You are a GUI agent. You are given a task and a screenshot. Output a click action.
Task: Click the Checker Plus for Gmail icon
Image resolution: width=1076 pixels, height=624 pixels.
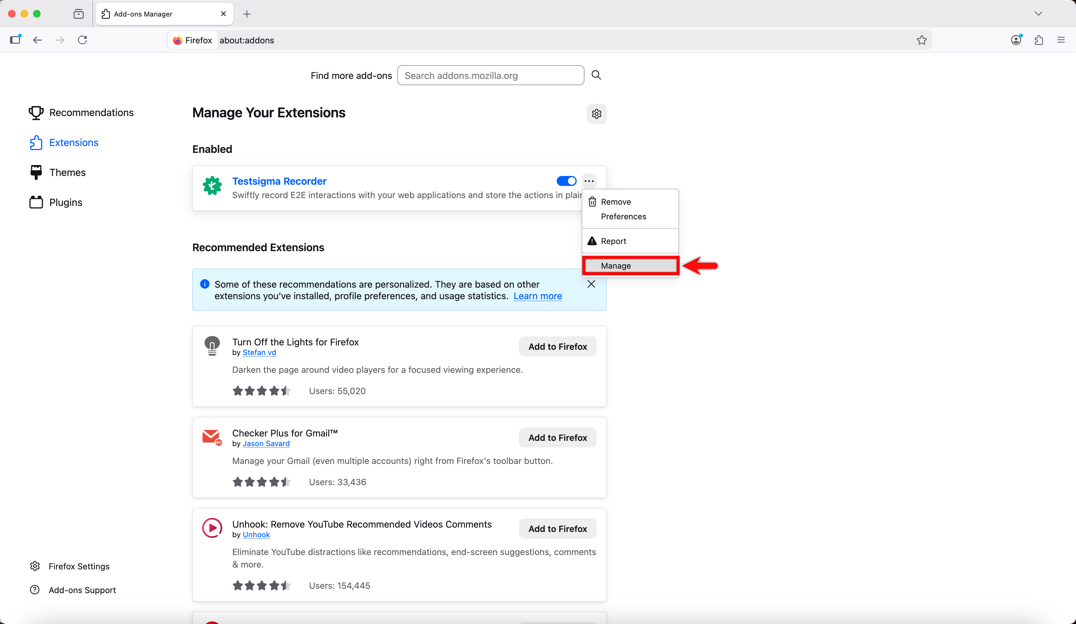coord(212,437)
